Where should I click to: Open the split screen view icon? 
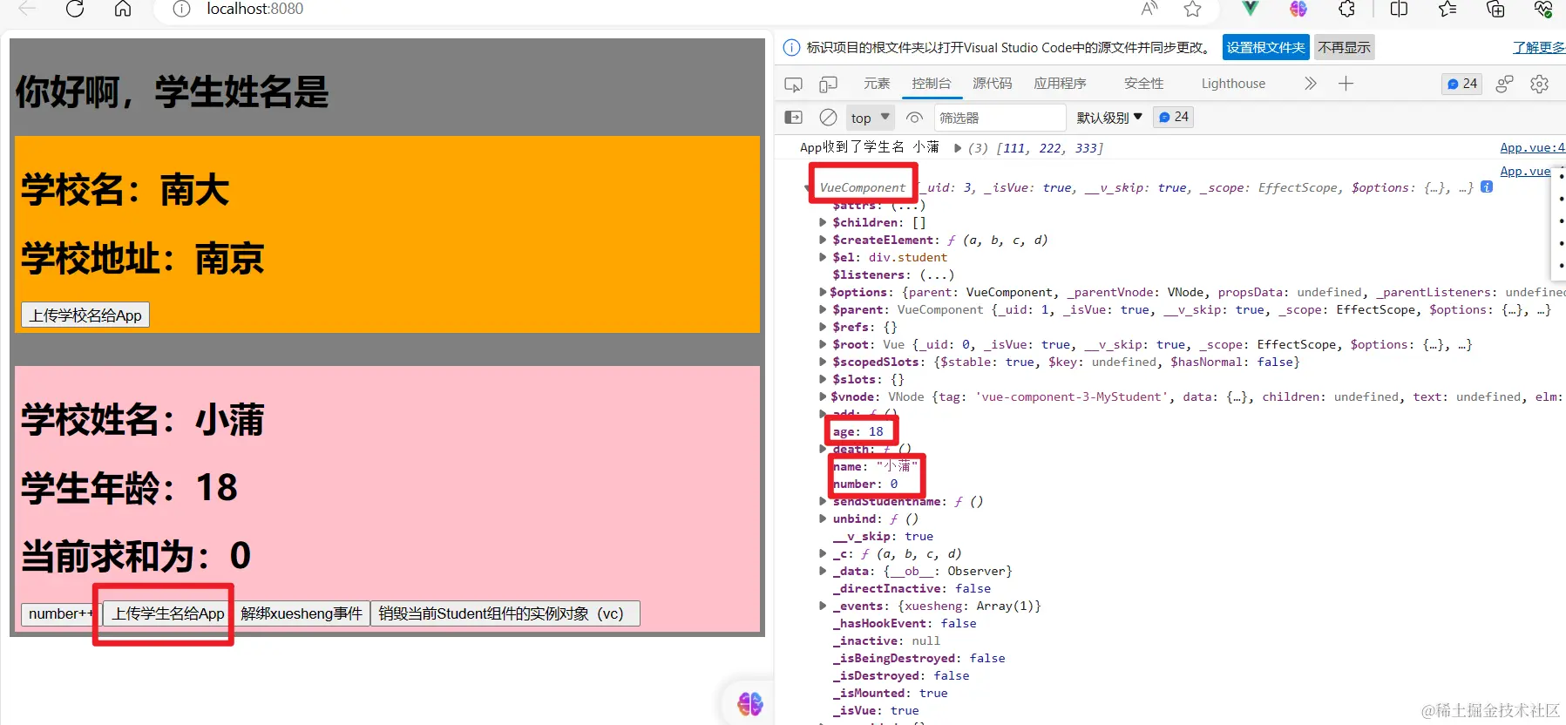click(x=1399, y=9)
